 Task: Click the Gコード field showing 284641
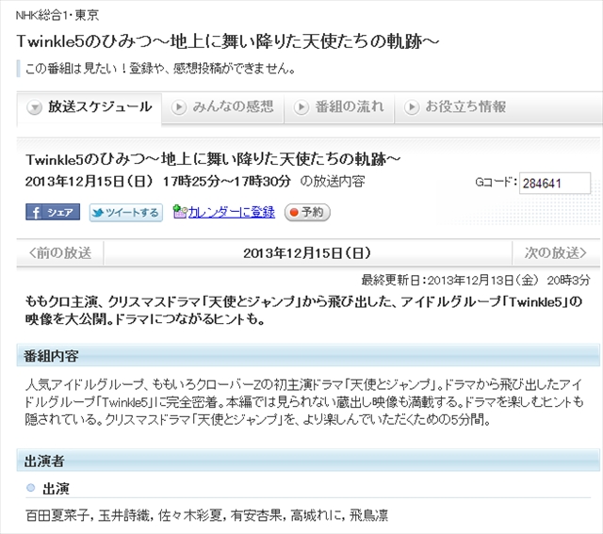click(555, 183)
